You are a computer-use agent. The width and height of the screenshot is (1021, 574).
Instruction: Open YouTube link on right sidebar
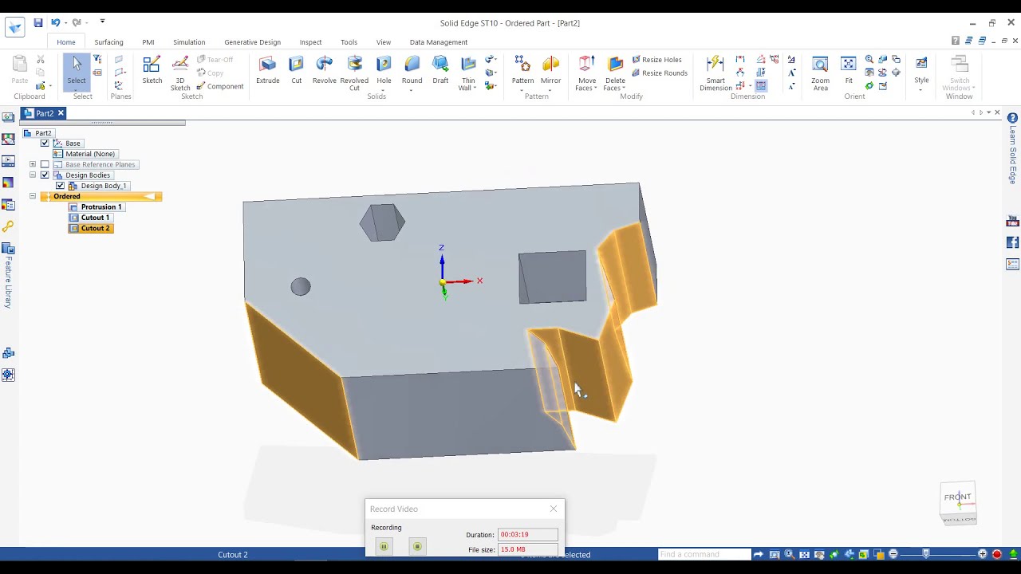[1013, 221]
